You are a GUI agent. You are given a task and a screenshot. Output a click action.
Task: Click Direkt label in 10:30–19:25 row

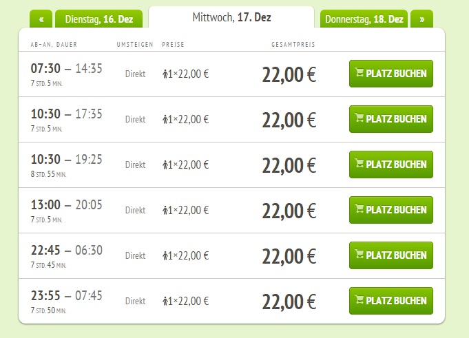[x=135, y=165]
